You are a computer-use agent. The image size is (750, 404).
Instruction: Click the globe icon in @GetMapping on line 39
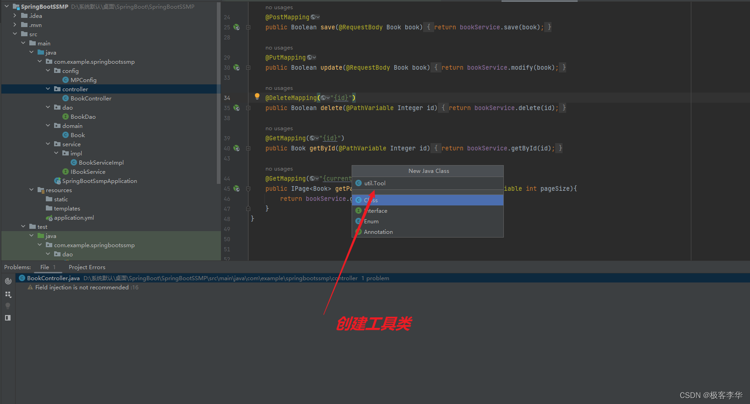(312, 138)
